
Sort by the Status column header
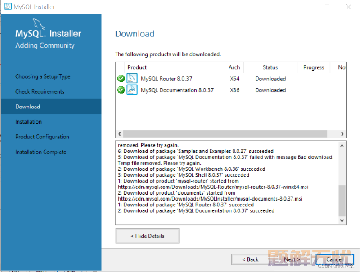pos(270,67)
